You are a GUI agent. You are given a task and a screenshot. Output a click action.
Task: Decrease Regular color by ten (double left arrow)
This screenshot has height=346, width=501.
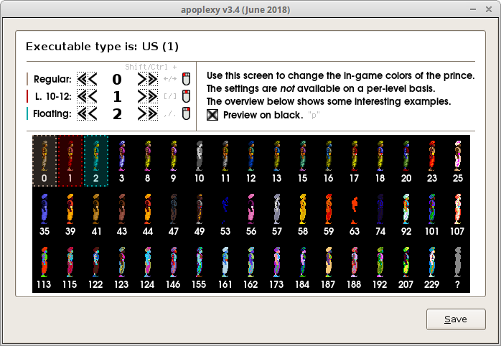coord(82,79)
